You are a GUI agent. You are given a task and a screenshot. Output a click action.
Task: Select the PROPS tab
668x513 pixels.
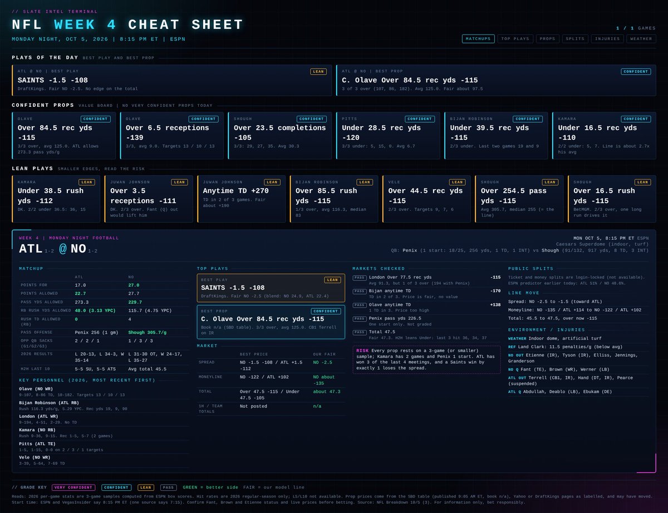coord(548,39)
